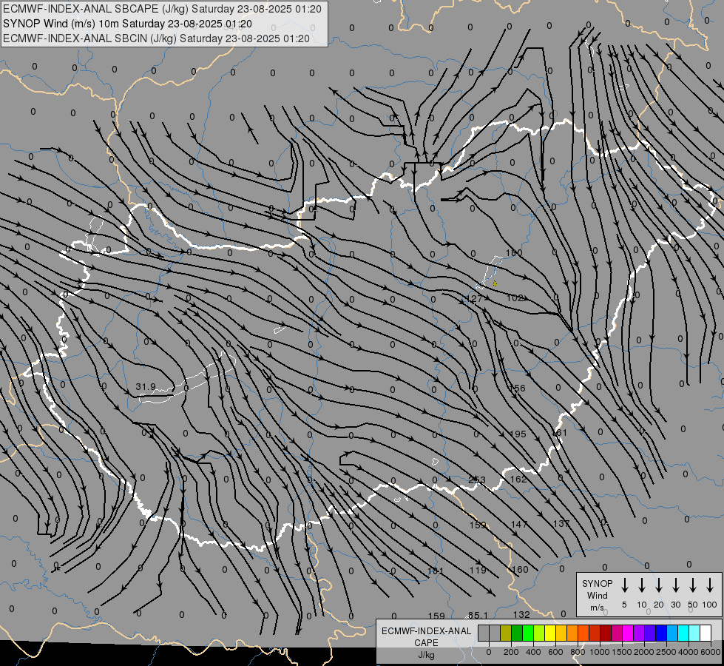Click the SBCIN title line

(x=156, y=38)
